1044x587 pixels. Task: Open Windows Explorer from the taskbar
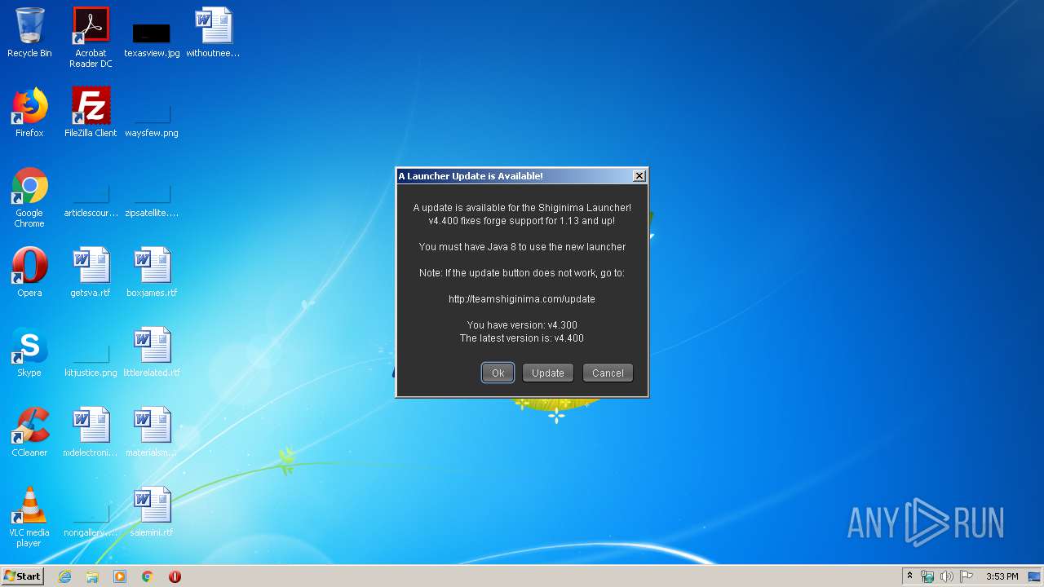(x=92, y=576)
